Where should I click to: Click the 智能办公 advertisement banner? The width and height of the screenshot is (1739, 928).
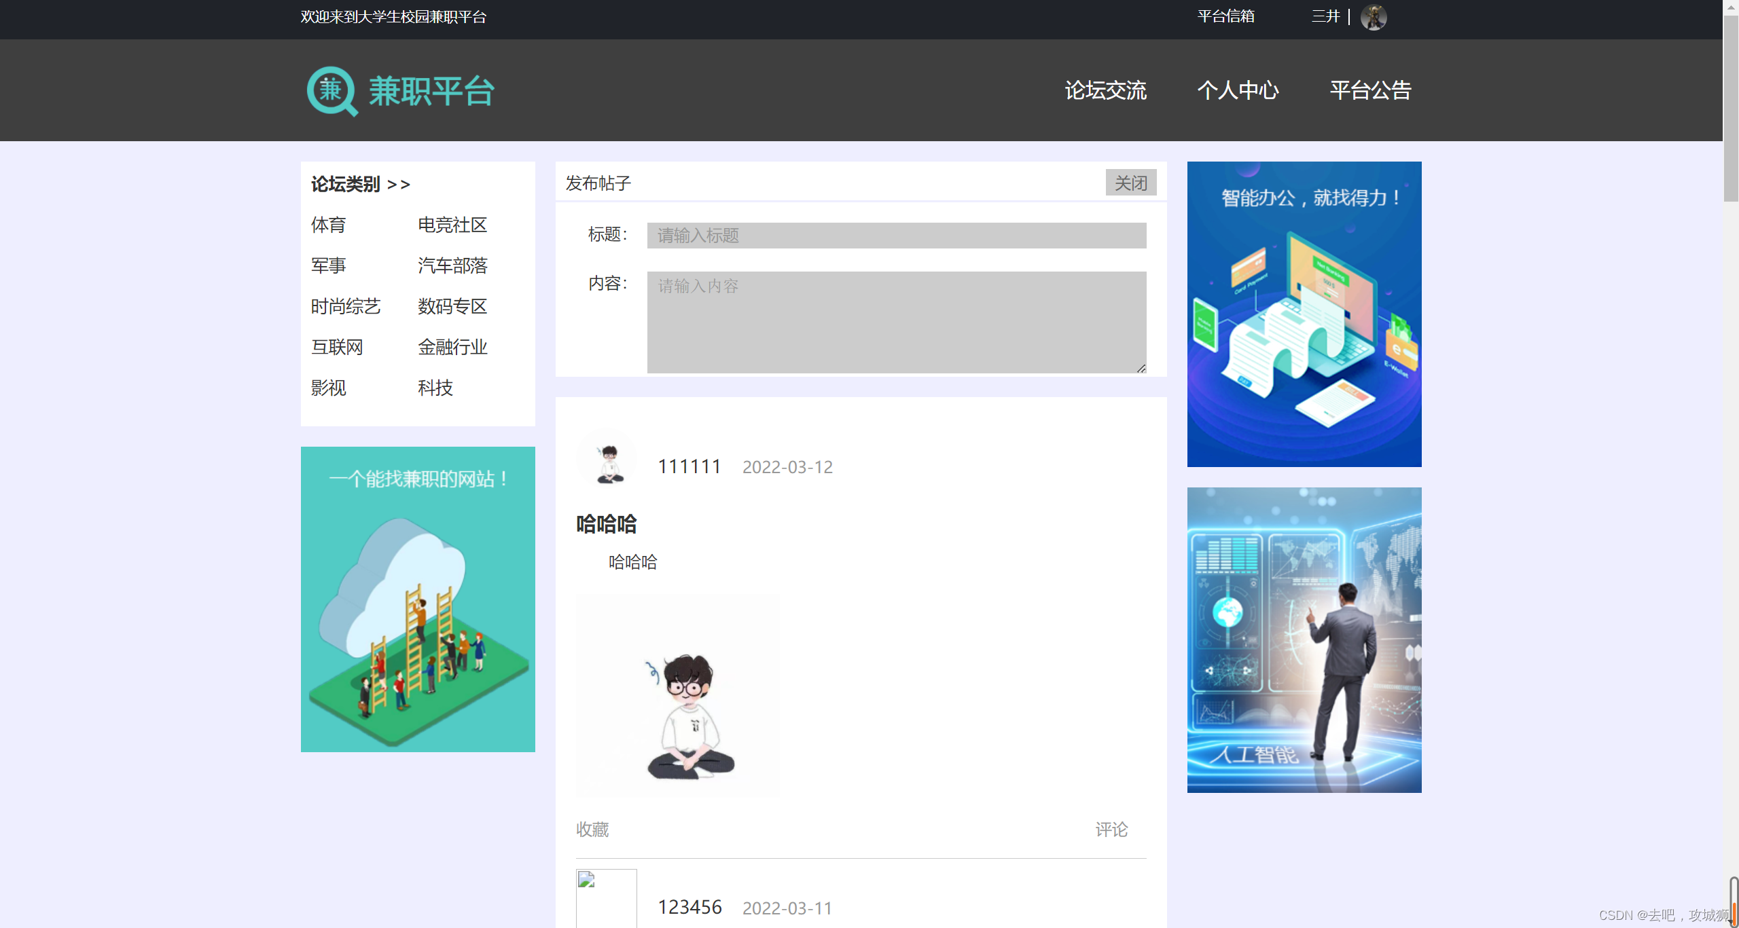(x=1304, y=314)
